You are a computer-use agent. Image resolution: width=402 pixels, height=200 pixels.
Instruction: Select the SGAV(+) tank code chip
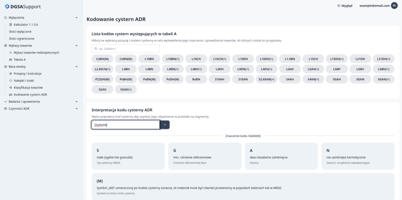[x=126, y=89]
